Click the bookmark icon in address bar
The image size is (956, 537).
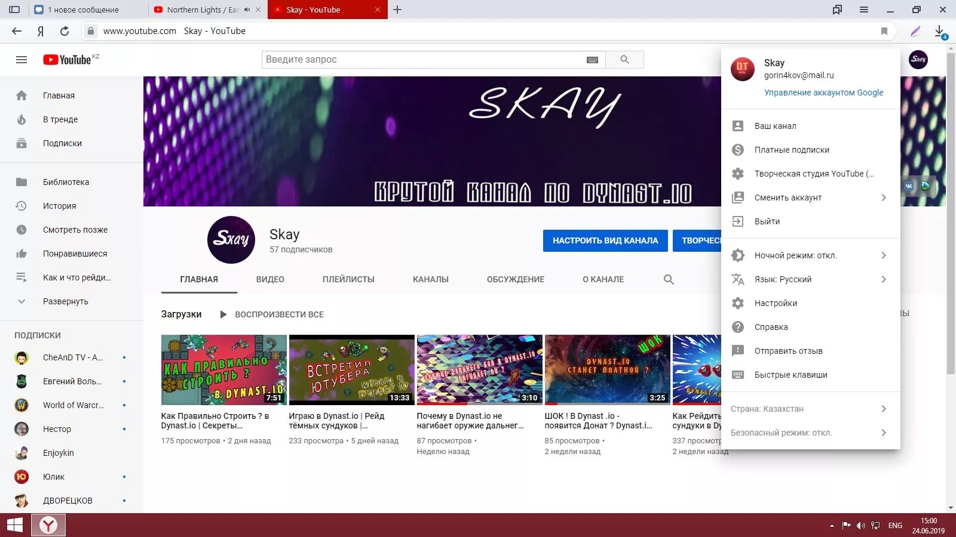point(884,31)
